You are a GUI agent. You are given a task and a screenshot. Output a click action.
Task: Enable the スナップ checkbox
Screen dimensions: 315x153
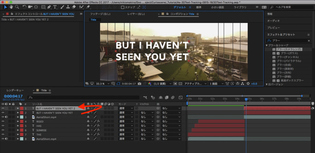tap(123, 7)
